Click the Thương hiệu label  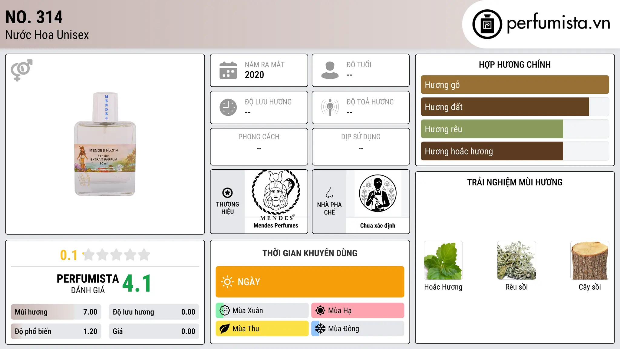point(227,208)
